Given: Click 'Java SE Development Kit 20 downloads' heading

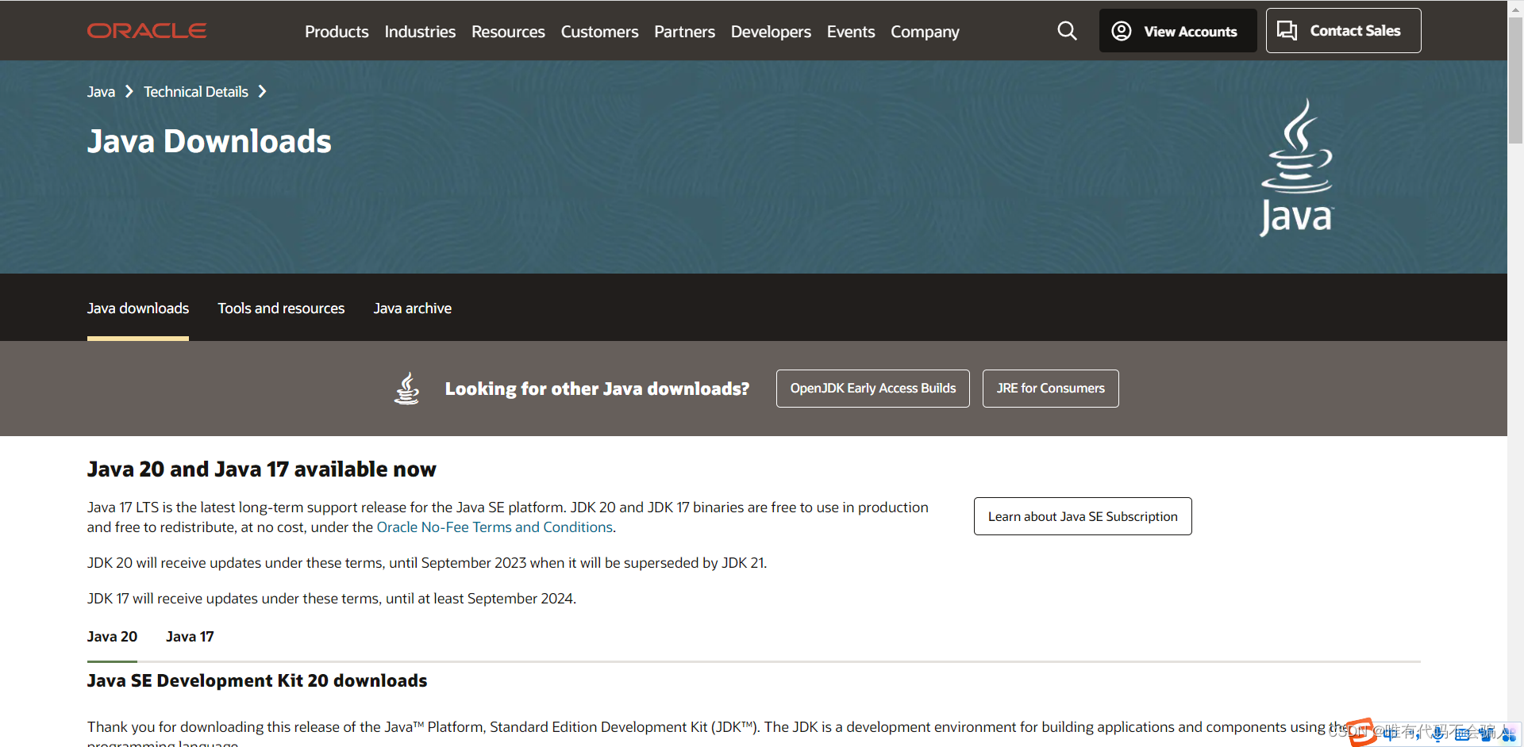Looking at the screenshot, I should tap(257, 681).
